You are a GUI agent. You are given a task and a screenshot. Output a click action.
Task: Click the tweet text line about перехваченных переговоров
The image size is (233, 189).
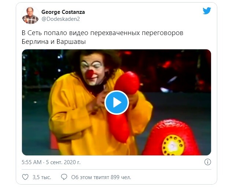[103, 33]
